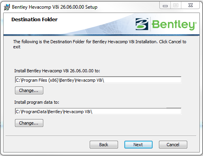
Task: Click the 'Install program data to:' label
Action: coord(37,102)
